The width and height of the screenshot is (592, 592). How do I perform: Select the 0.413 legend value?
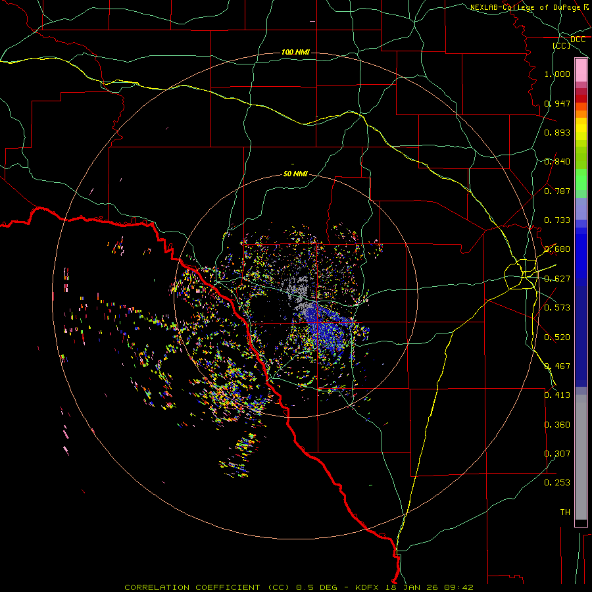[x=557, y=395]
